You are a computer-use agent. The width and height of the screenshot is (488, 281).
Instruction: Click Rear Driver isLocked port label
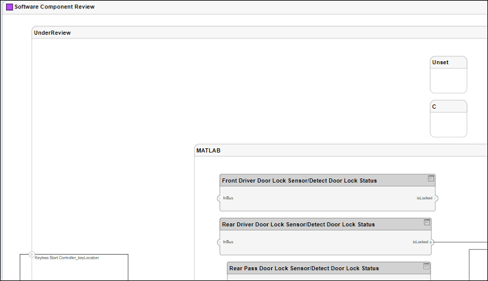tap(420, 242)
